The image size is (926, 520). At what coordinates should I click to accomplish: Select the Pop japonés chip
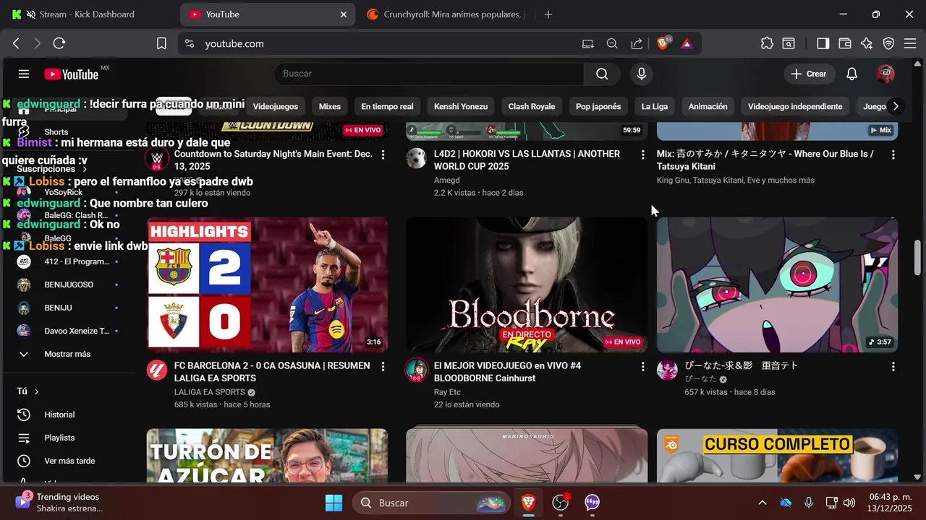point(598,106)
